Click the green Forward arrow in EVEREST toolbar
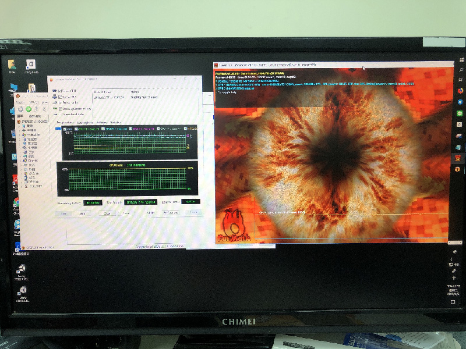 tap(29, 109)
